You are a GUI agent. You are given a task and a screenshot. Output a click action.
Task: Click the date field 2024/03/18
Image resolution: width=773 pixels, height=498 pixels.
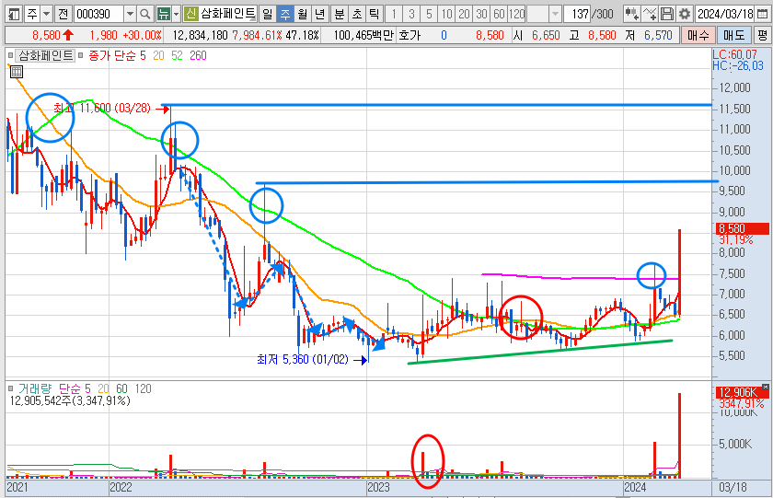coord(725,14)
